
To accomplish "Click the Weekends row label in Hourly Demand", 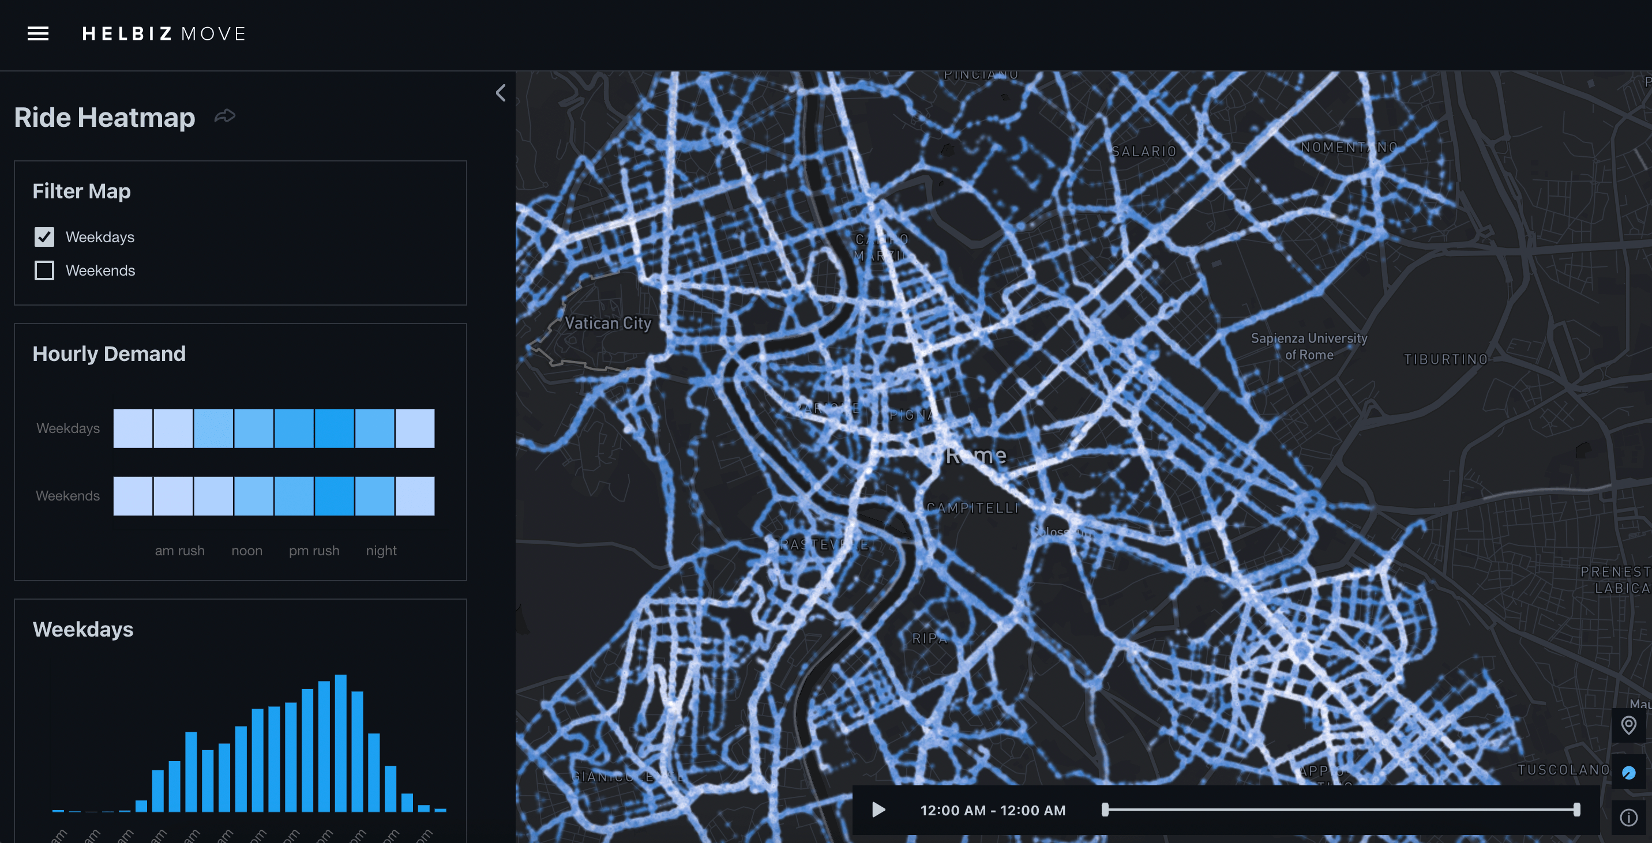I will 68,495.
